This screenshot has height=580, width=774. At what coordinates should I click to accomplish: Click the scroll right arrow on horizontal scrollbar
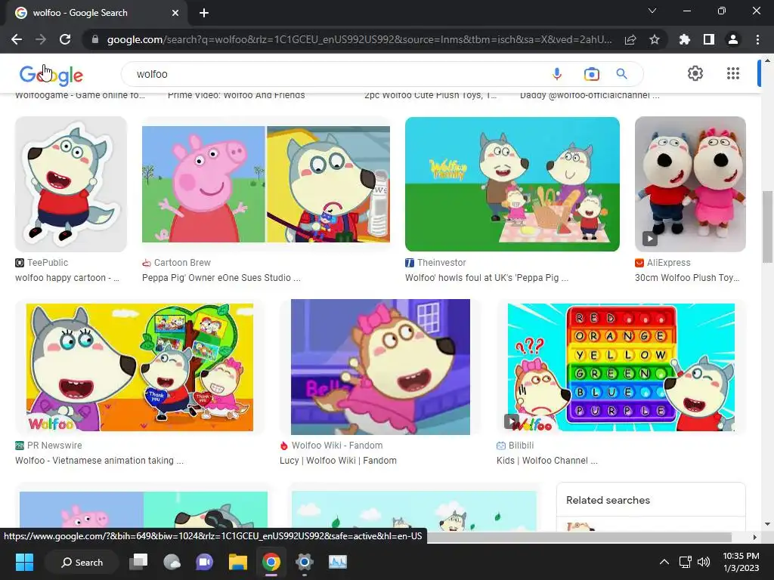tap(755, 537)
